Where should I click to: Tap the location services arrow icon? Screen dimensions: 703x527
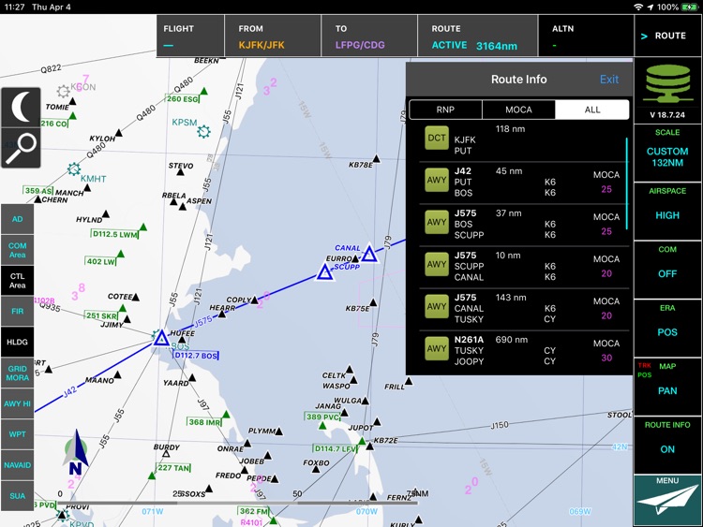(x=651, y=7)
